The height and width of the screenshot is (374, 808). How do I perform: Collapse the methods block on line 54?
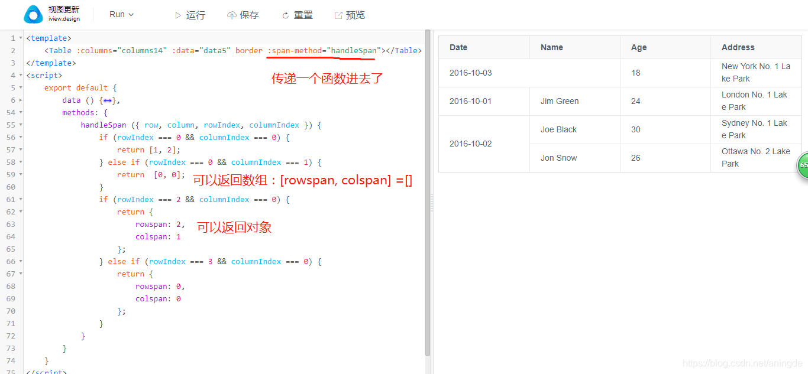point(20,112)
